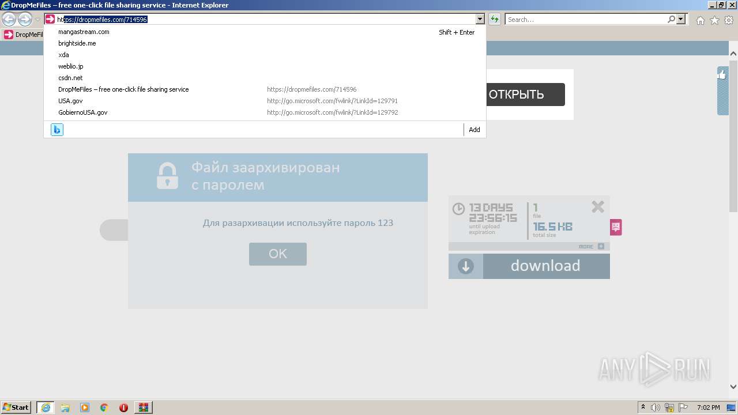Launch Google Chrome from taskbar

(104, 408)
